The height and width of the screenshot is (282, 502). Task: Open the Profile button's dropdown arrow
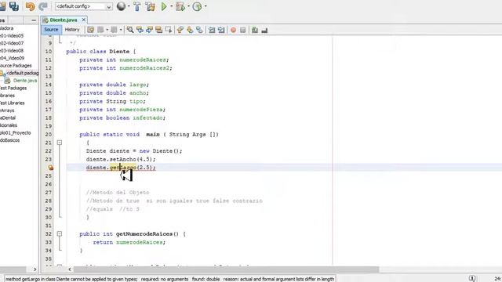tap(206, 6)
